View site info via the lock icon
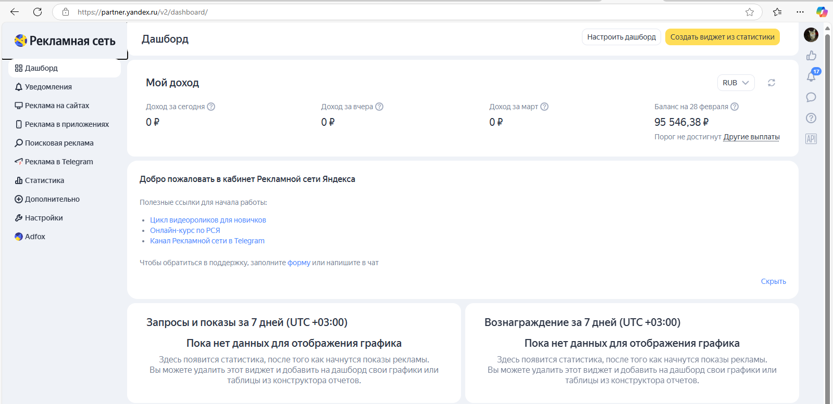 point(66,12)
